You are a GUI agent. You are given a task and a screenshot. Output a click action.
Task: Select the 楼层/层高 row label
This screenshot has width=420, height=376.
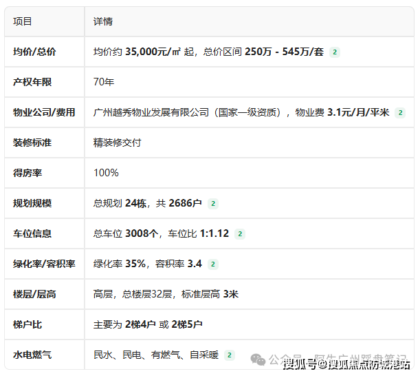(x=34, y=295)
